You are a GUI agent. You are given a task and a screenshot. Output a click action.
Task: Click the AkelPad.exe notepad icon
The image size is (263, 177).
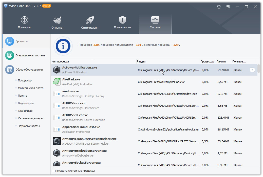57,82
